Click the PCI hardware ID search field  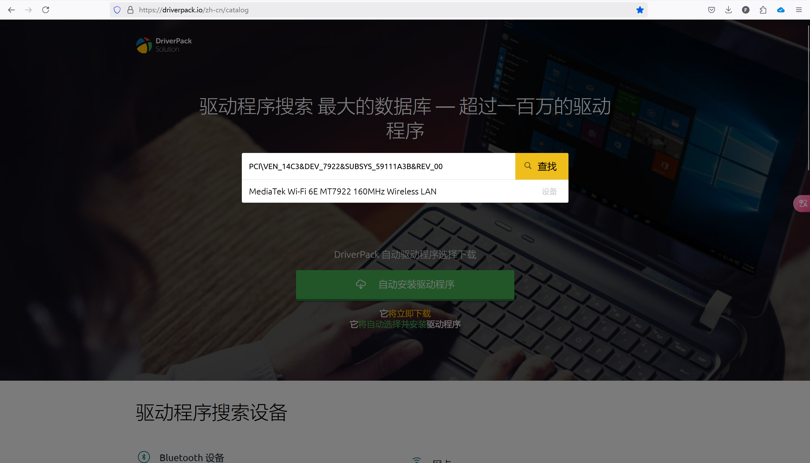pyautogui.click(x=378, y=166)
